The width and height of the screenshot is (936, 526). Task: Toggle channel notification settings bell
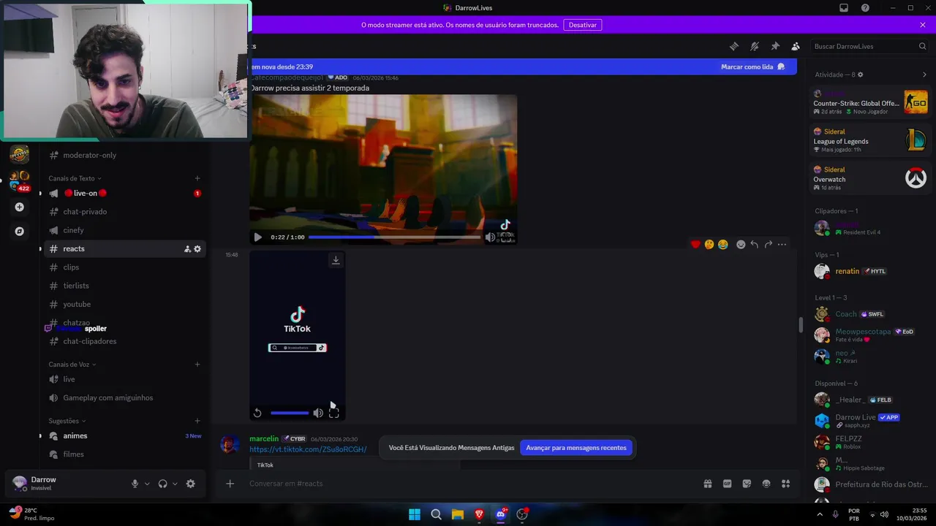(755, 46)
